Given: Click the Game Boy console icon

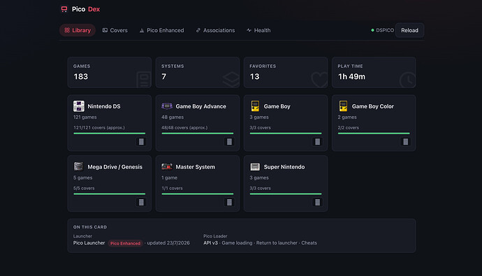Looking at the screenshot, I should pyautogui.click(x=255, y=106).
